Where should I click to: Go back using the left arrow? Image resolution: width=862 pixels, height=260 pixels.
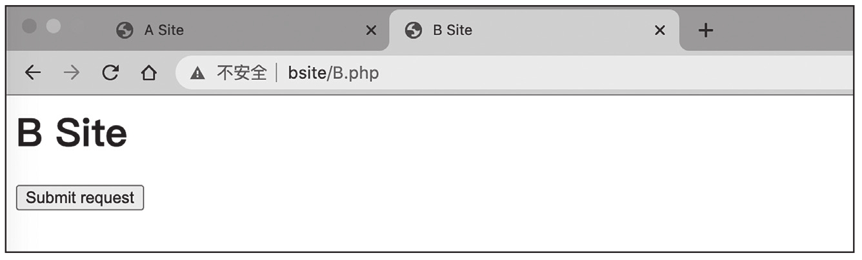32,73
